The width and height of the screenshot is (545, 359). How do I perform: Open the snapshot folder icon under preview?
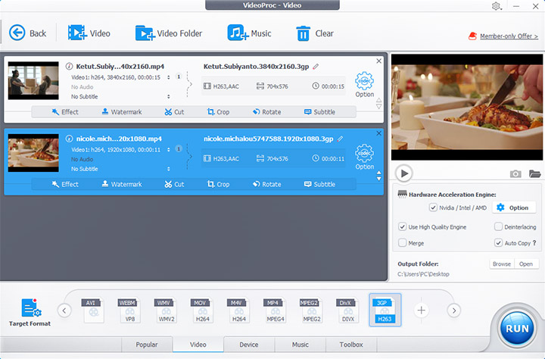coord(534,173)
